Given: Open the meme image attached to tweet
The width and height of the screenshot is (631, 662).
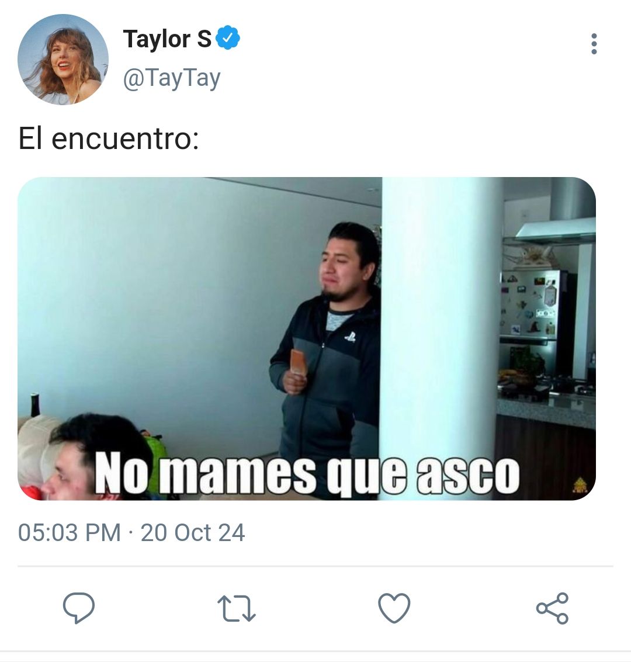Looking at the screenshot, I should click(306, 339).
